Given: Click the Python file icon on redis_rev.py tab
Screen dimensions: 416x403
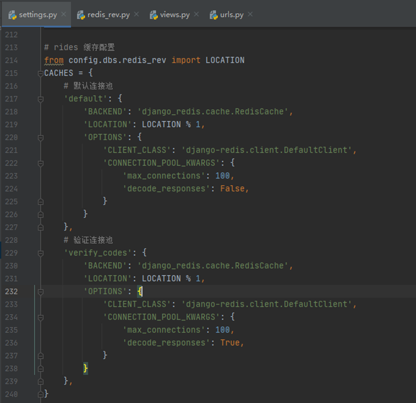Looking at the screenshot, I should point(81,15).
